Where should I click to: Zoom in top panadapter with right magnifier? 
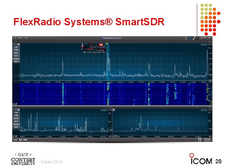16,104
